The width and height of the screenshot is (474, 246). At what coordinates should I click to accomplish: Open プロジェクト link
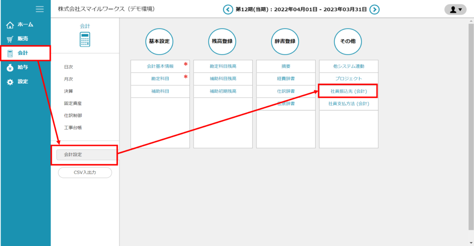click(x=349, y=78)
